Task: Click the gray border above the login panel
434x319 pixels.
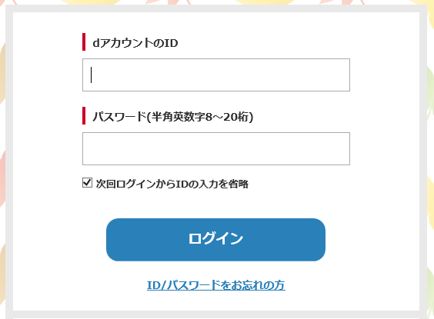Action: (x=216, y=8)
